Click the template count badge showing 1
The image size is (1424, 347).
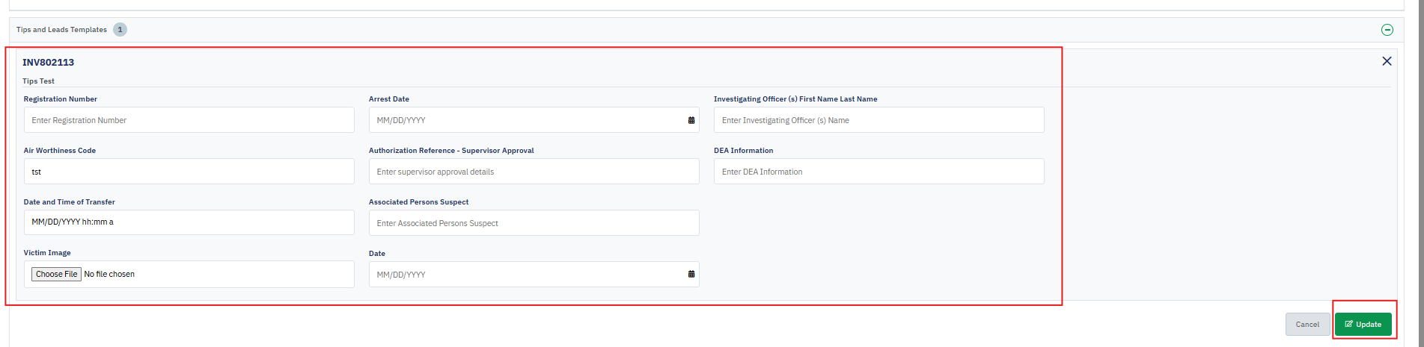coord(120,30)
